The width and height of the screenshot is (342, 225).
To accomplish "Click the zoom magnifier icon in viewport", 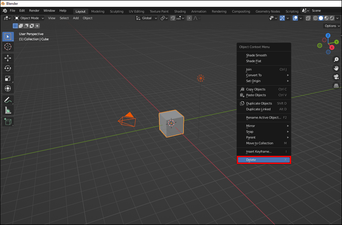I will click(336, 60).
